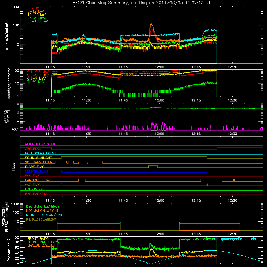The height and width of the screenshot is (267, 267).
Task: Click the DECIMATION_ENERGY legend entry
Action: (43, 206)
